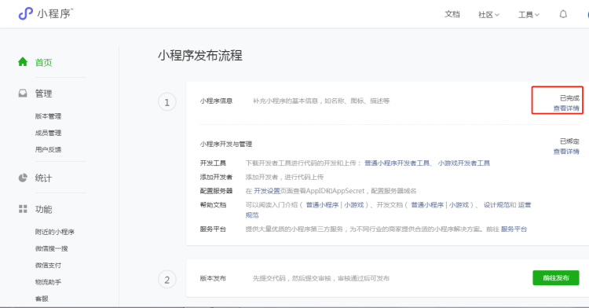The width and height of the screenshot is (589, 308).
Task: Click the 已绑定 status text
Action: 569,141
